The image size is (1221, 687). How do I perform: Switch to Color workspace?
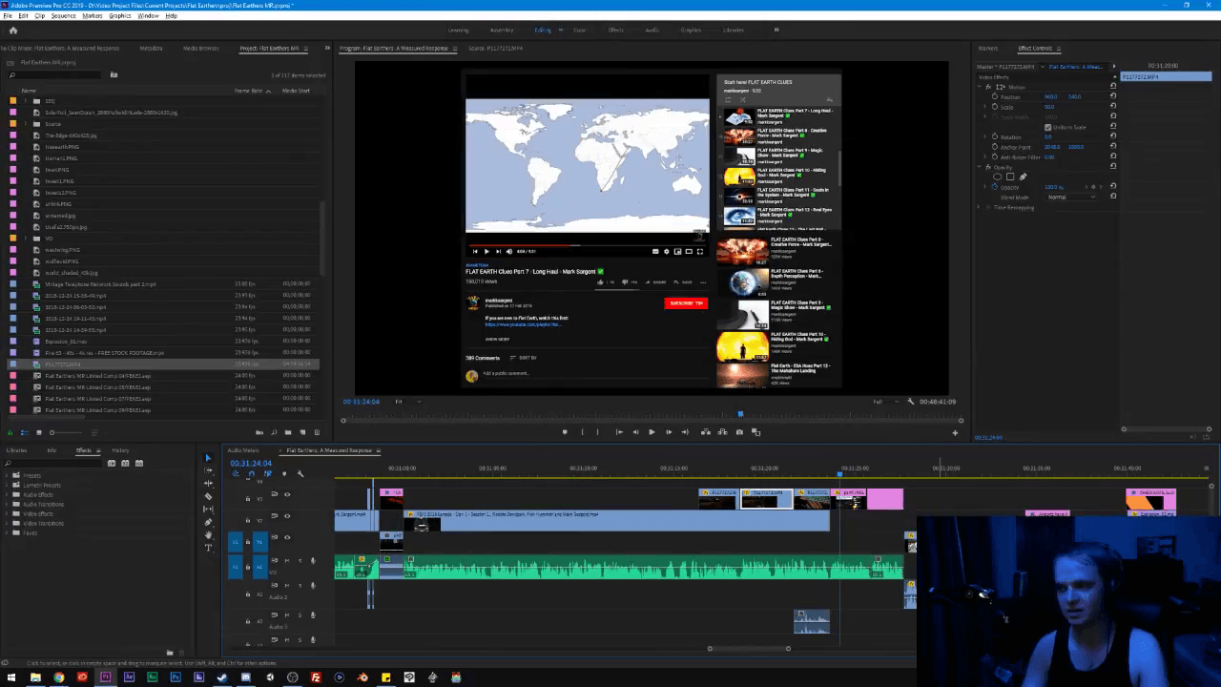(579, 30)
